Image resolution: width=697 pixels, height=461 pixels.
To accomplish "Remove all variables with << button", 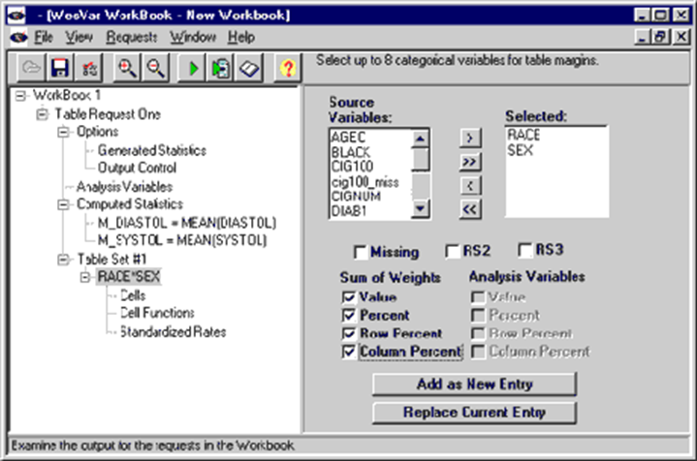I will tap(470, 209).
